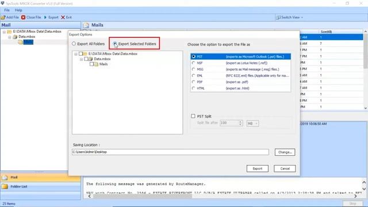368x207 pixels.
Task: Click the root folder icon in sidebar tree
Action: click(9, 32)
